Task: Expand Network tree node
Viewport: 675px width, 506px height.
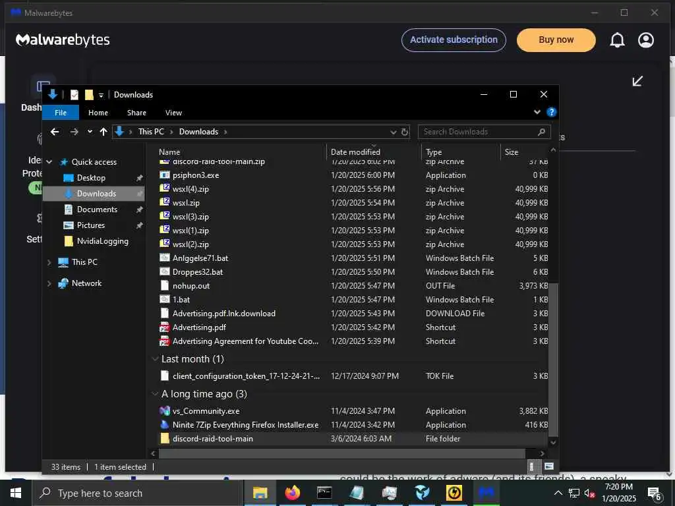Action: [x=49, y=283]
